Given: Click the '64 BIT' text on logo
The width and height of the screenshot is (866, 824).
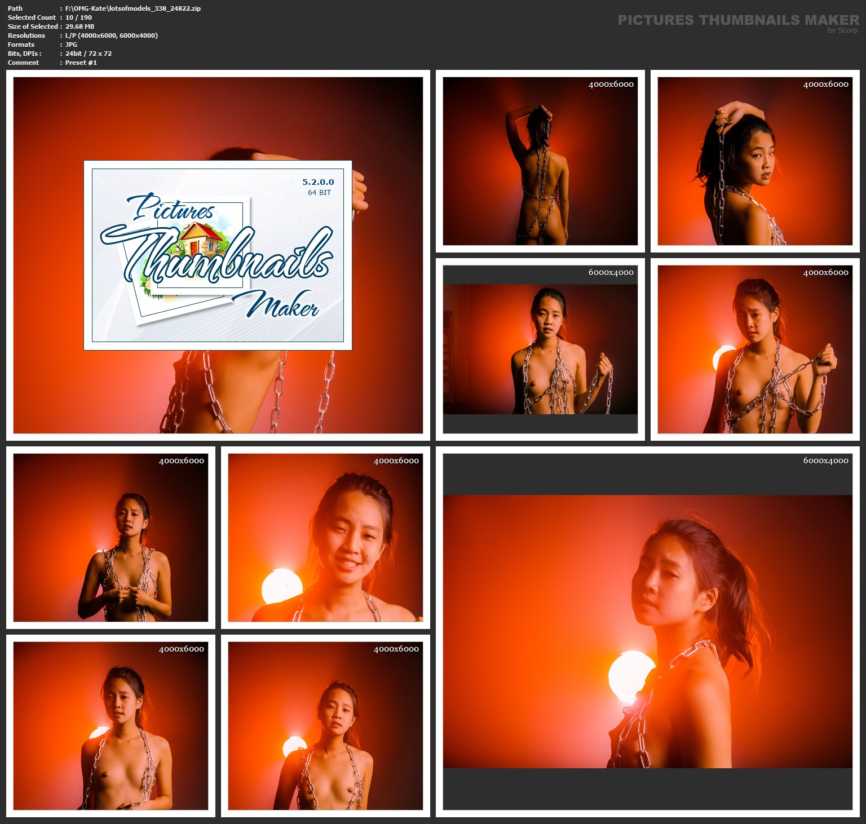Looking at the screenshot, I should 319,193.
